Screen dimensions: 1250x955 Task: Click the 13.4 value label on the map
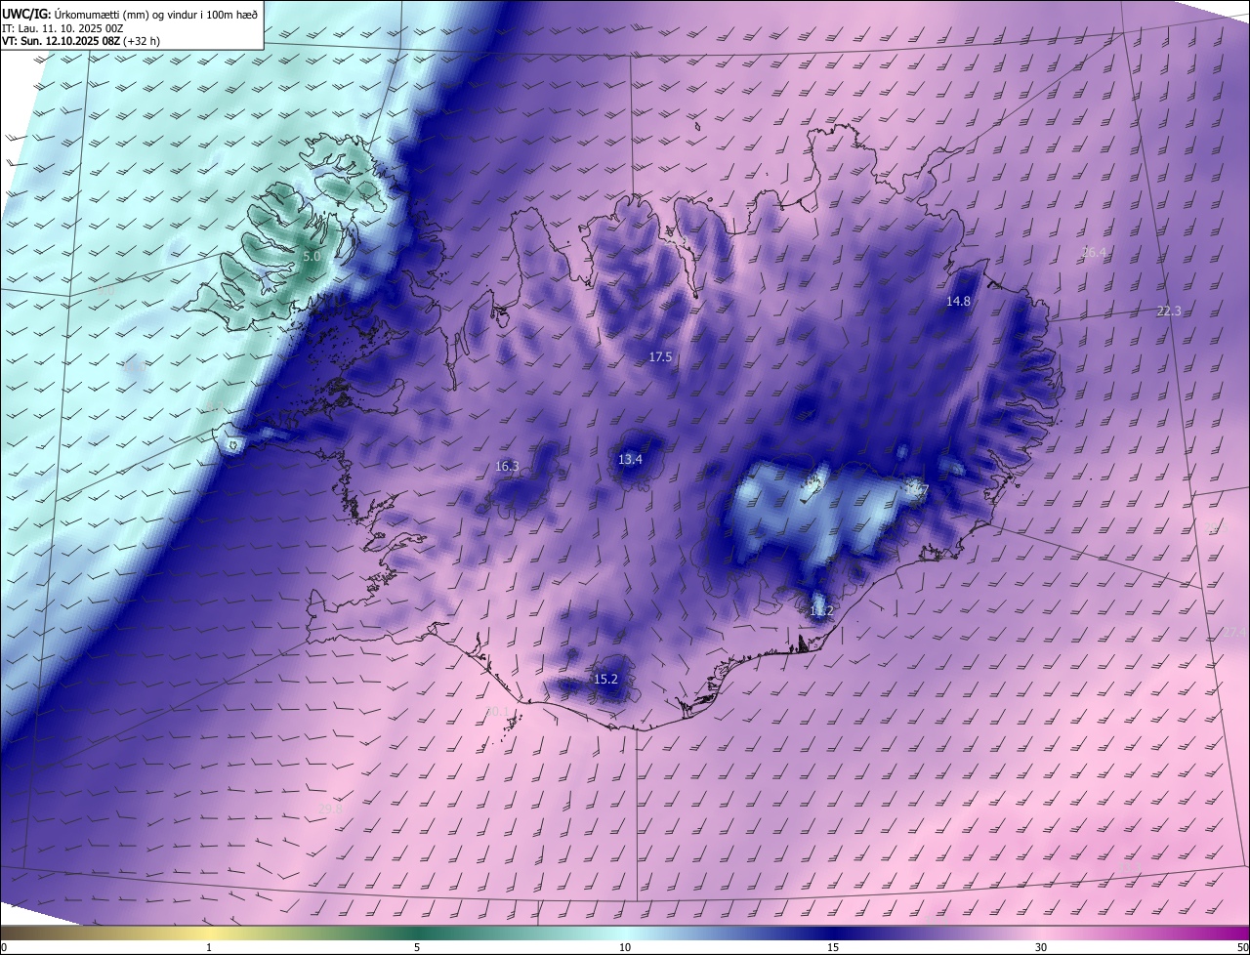pos(631,460)
